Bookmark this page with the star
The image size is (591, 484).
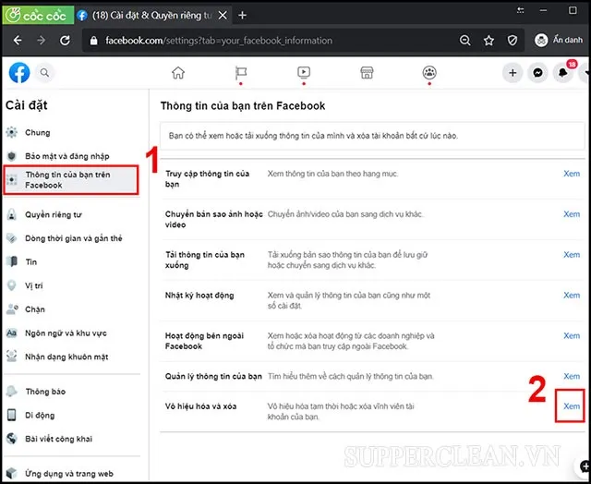pos(488,41)
